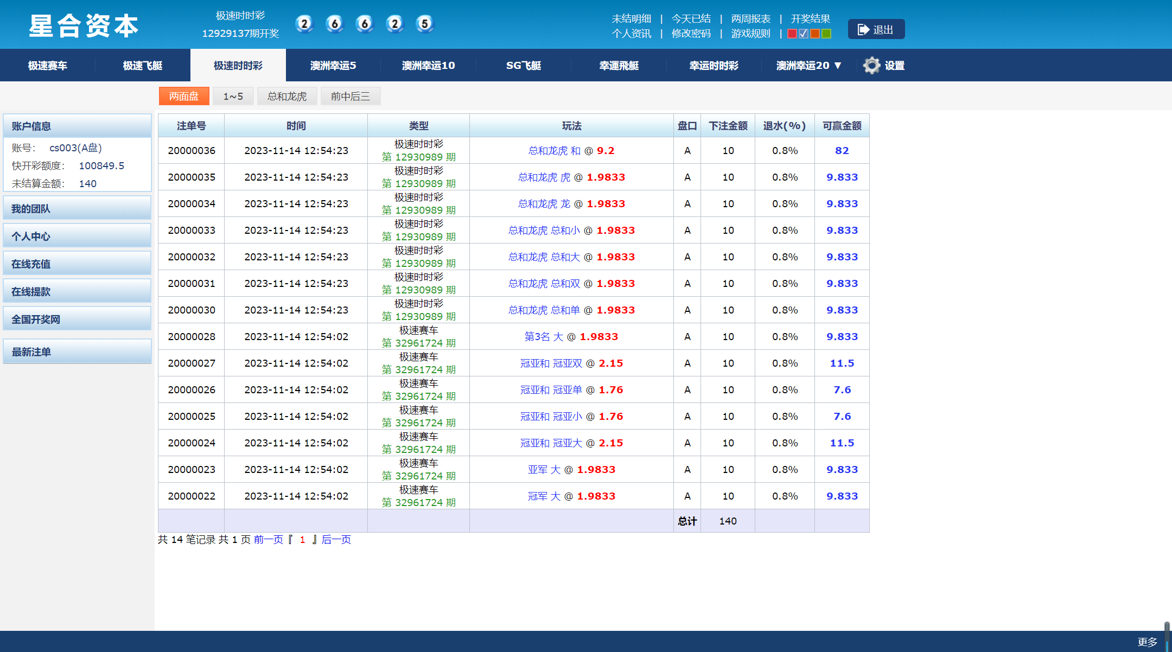Click the 第3名 大 @ 1.9833 bet

pos(571,336)
